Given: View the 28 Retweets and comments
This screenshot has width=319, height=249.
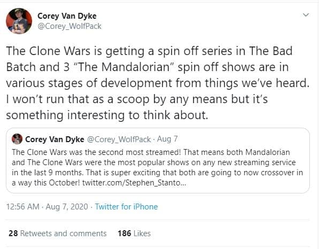Looking at the screenshot, I should [x=58, y=234].
